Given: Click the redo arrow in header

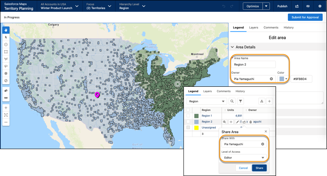Looking at the screenshot, I should point(232,6).
